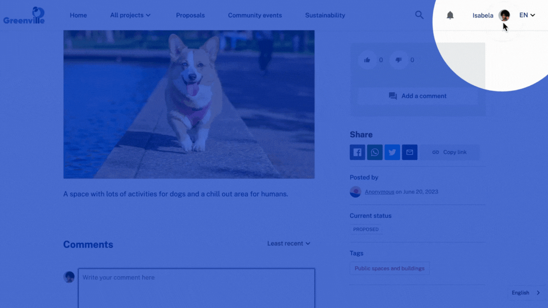
Task: Click the dog park description text
Action: [176, 194]
